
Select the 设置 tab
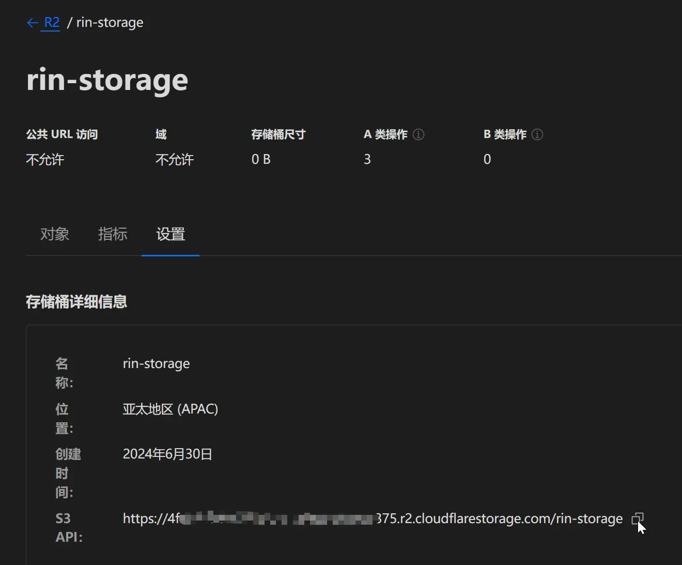point(171,235)
